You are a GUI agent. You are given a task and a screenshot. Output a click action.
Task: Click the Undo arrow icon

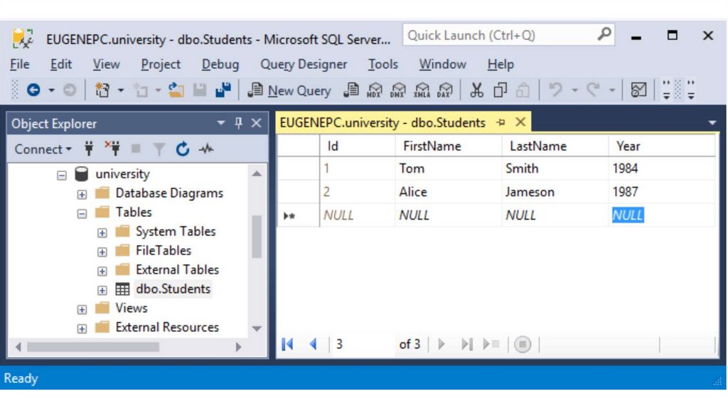click(555, 89)
